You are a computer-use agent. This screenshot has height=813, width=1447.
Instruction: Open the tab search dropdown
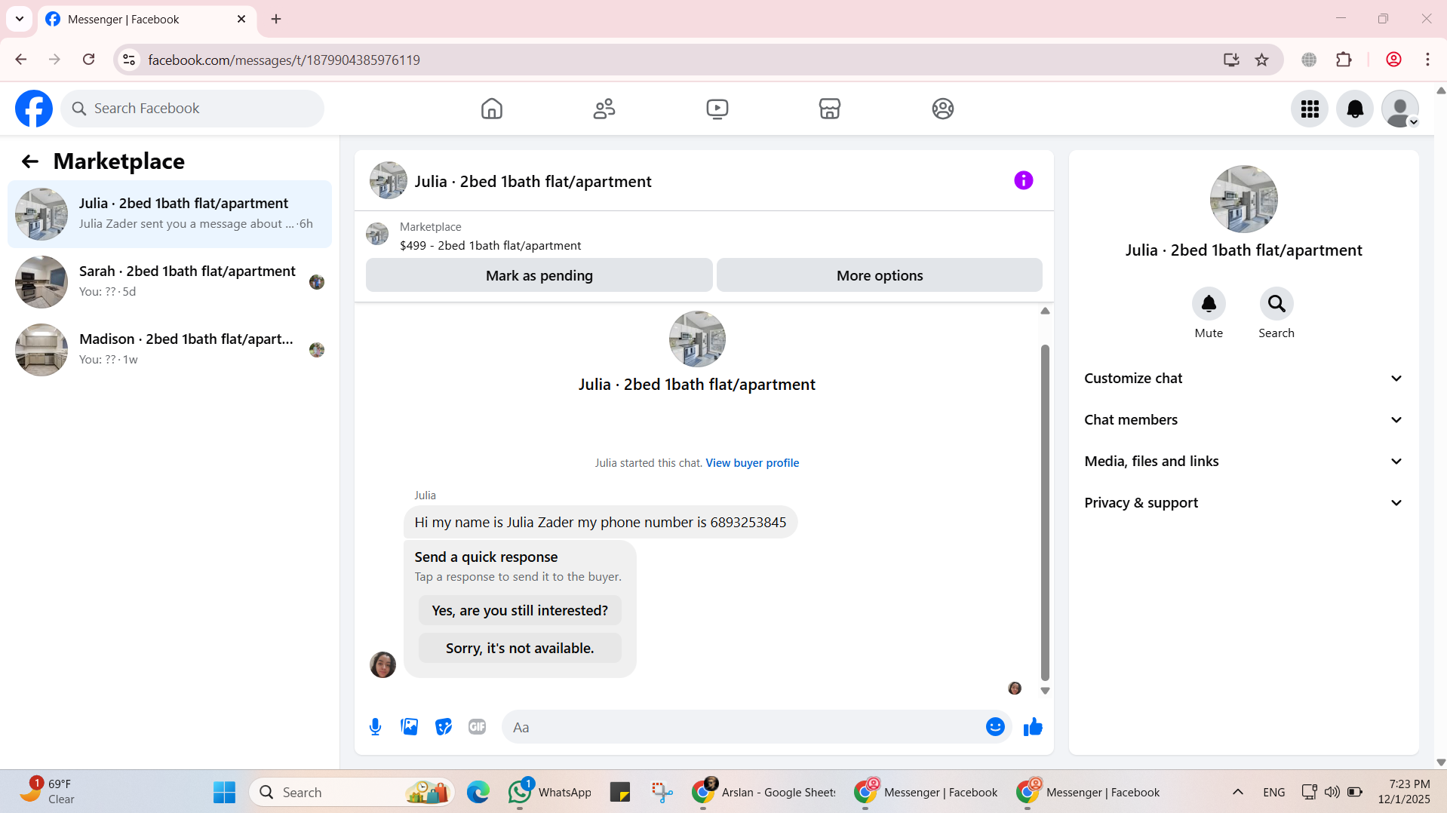point(20,19)
